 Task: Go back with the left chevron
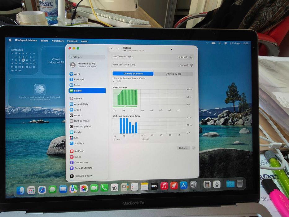pyautogui.click(x=112, y=49)
